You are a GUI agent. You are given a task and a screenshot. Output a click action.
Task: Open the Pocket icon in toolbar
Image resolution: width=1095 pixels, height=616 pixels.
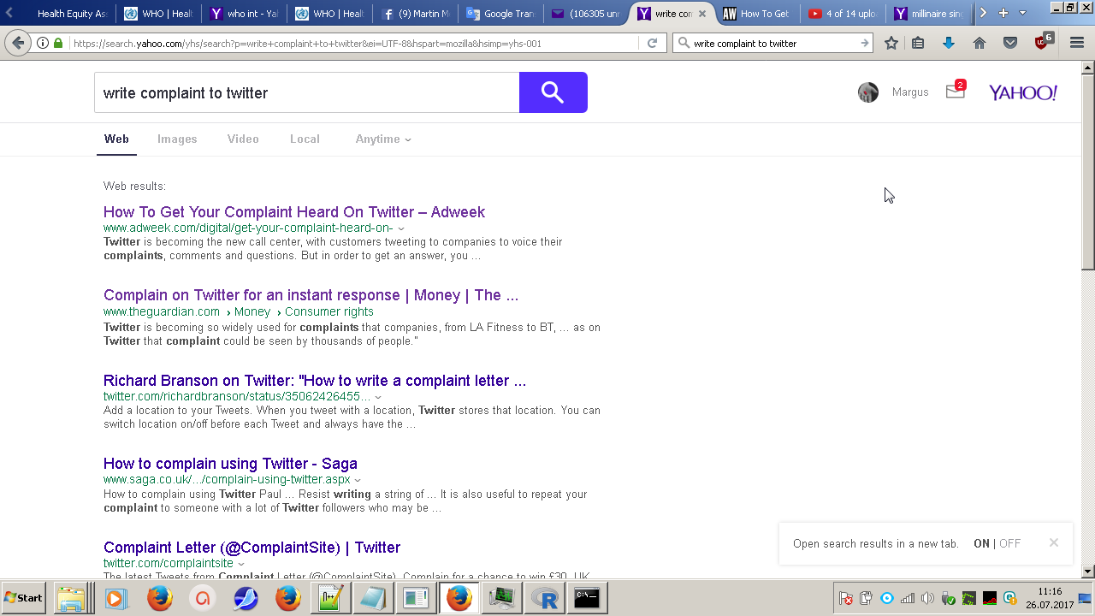pyautogui.click(x=1010, y=43)
